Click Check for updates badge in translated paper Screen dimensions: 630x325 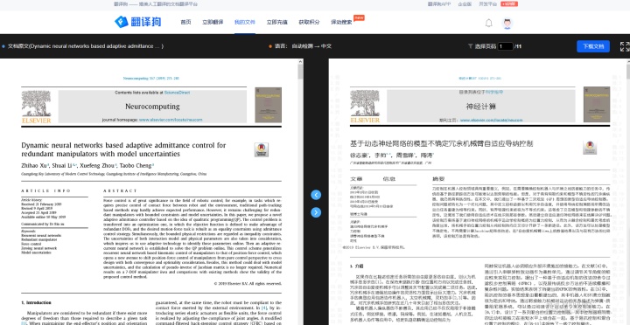tap(590, 148)
